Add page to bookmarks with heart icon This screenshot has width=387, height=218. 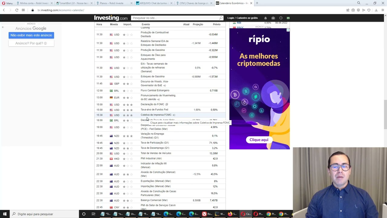(x=369, y=10)
